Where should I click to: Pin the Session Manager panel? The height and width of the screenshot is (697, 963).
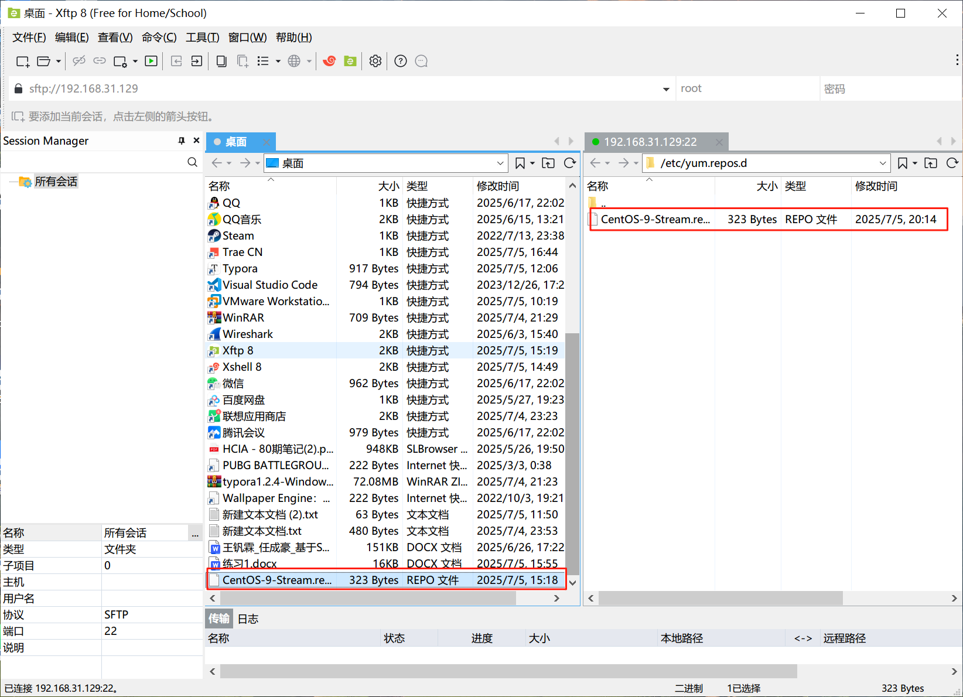182,141
